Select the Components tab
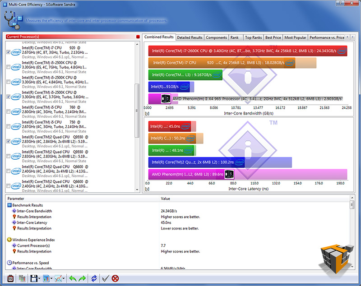Viewport: 361px width, 286px height. pos(217,37)
